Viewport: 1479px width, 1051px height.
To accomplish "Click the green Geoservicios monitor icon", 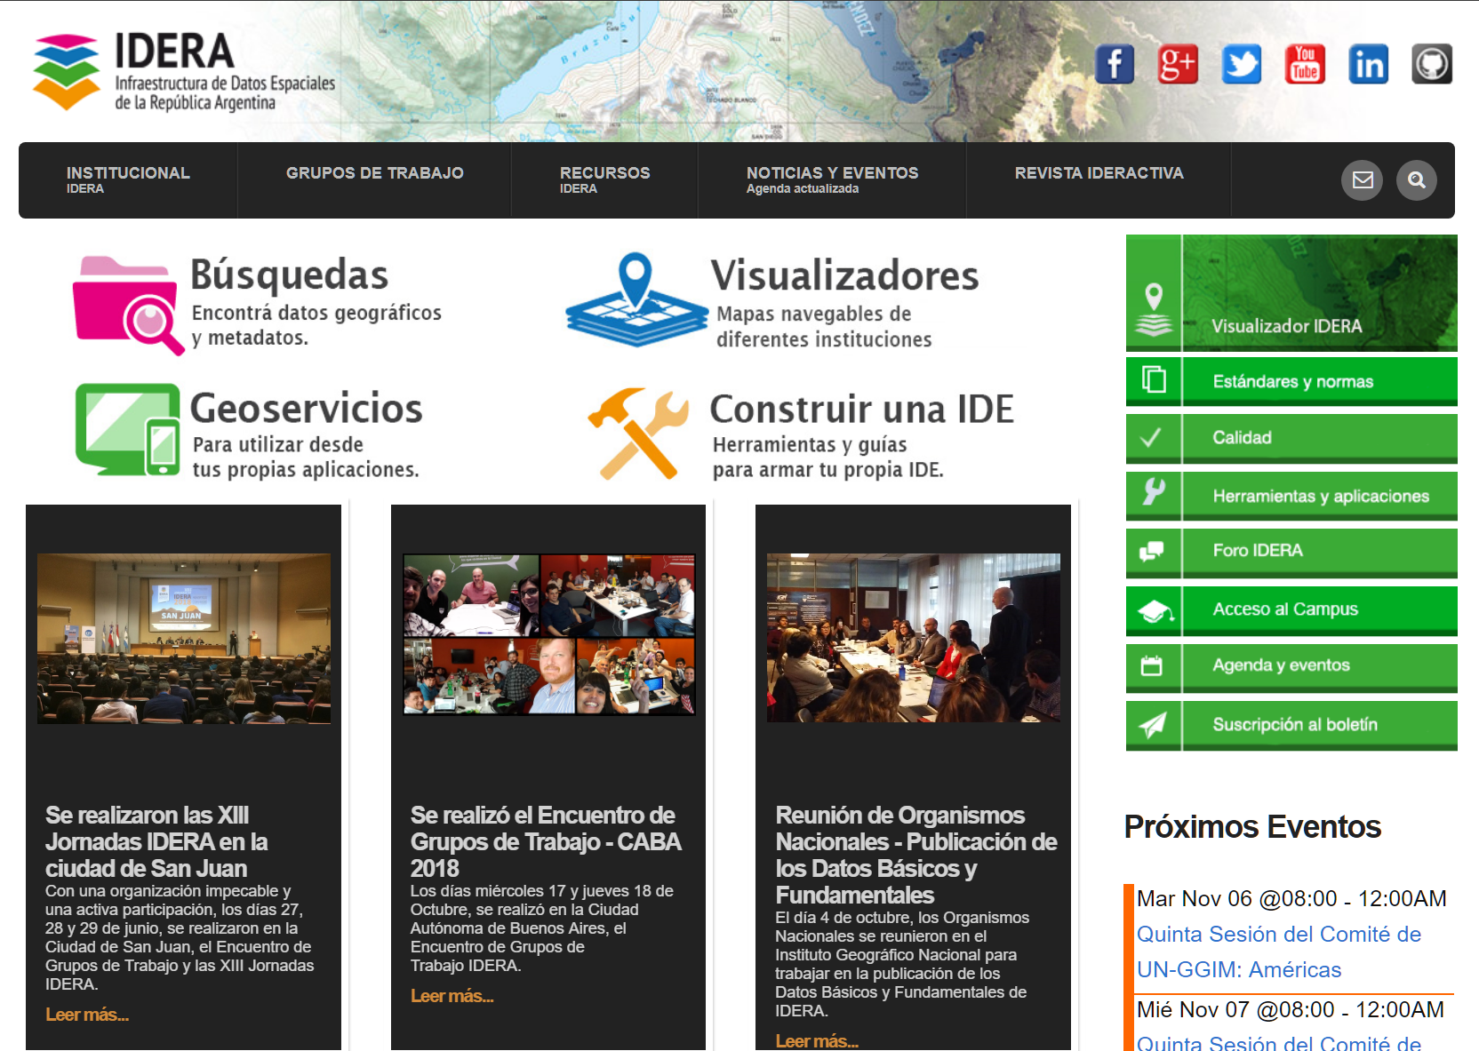I will click(x=128, y=429).
